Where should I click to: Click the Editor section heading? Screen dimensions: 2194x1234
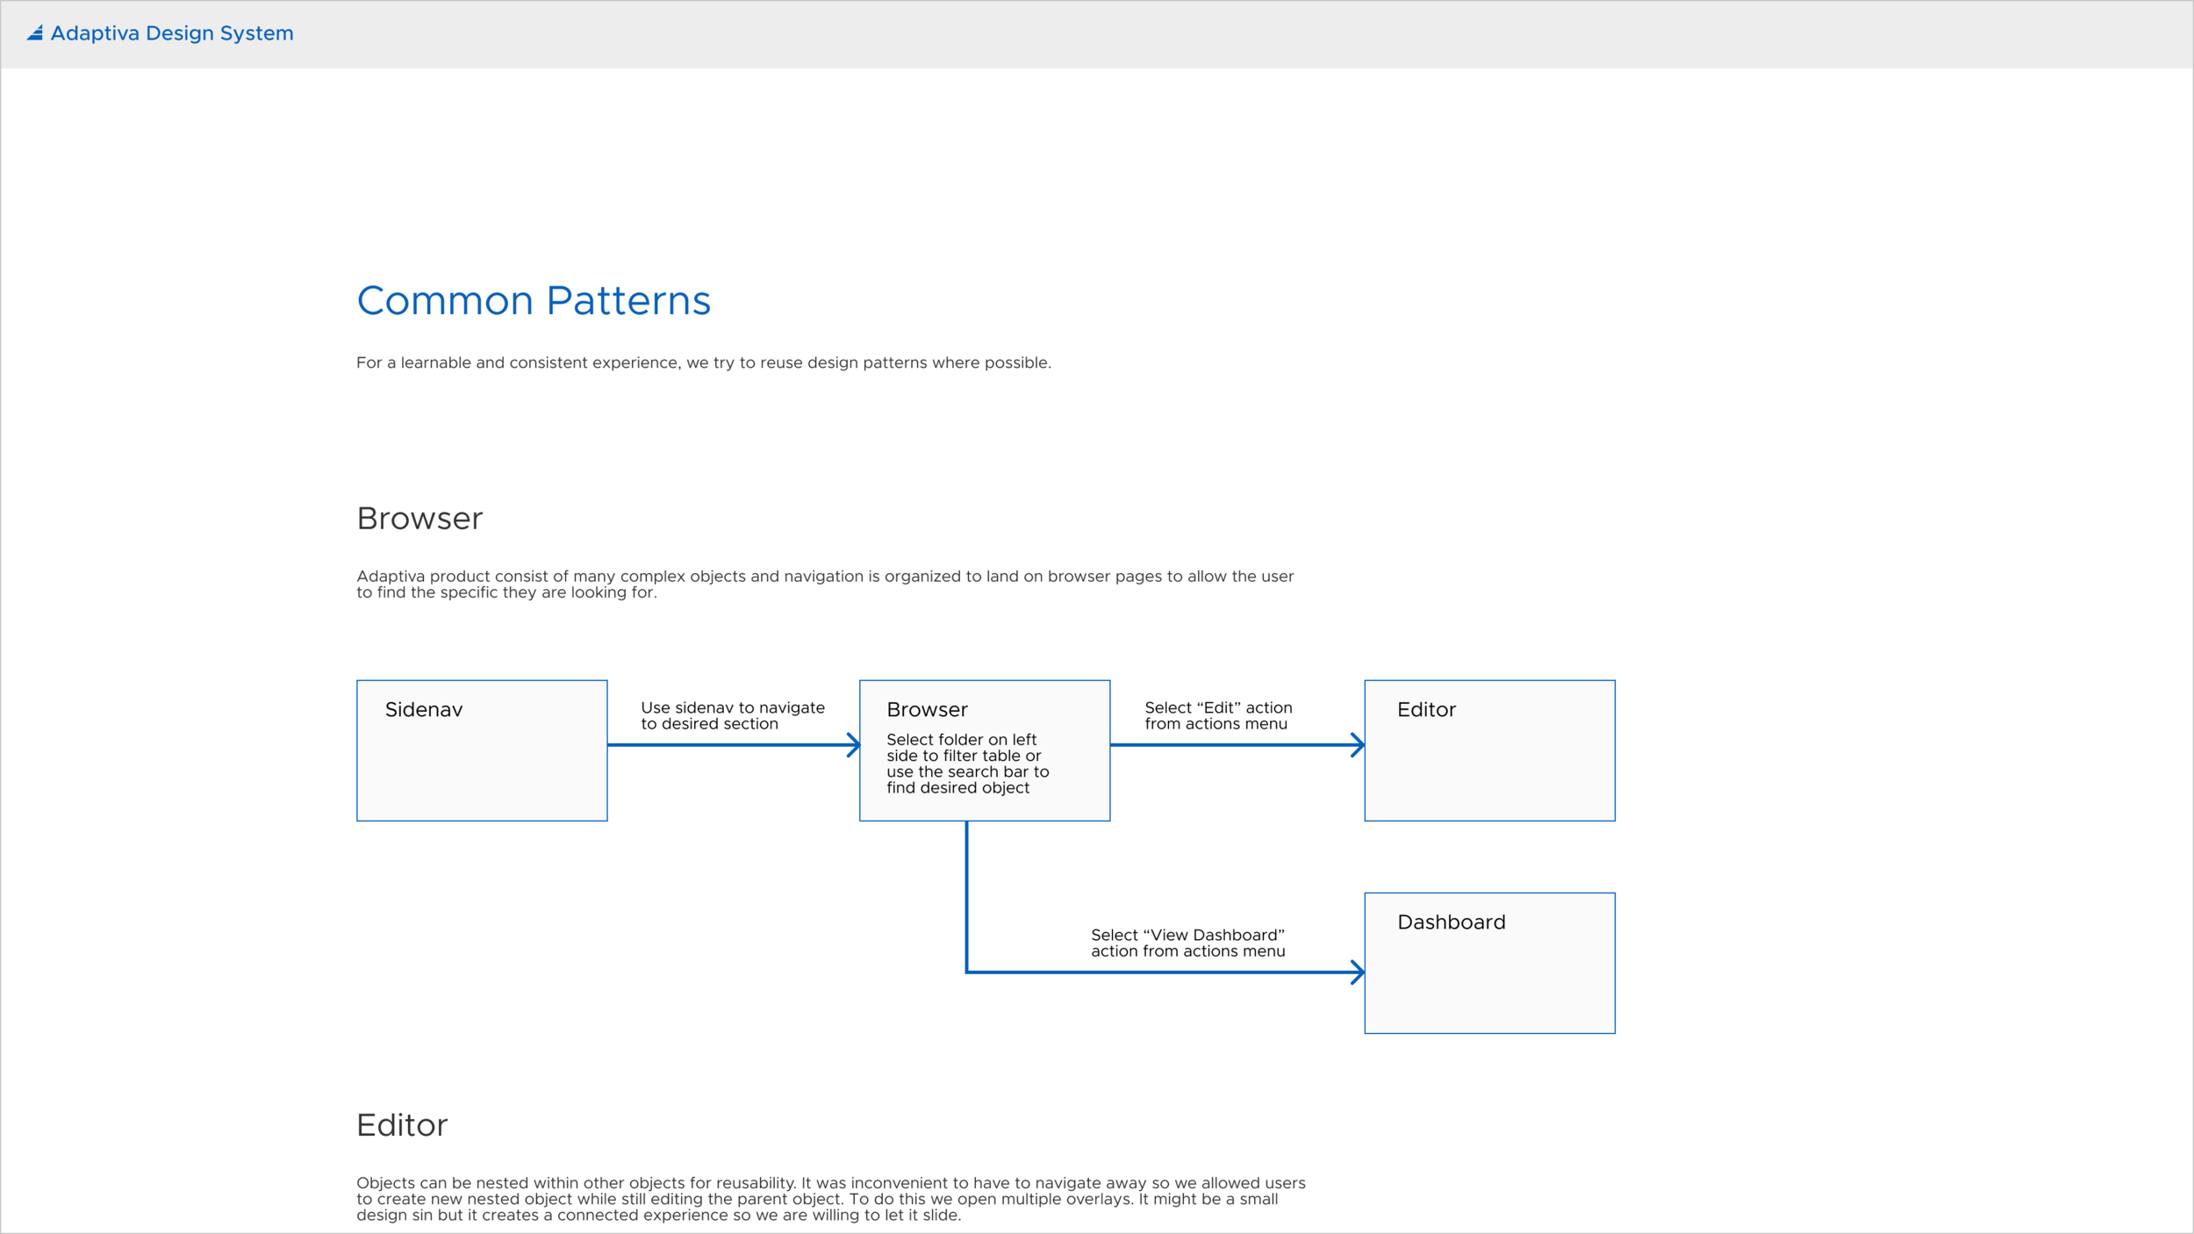pos(402,1125)
